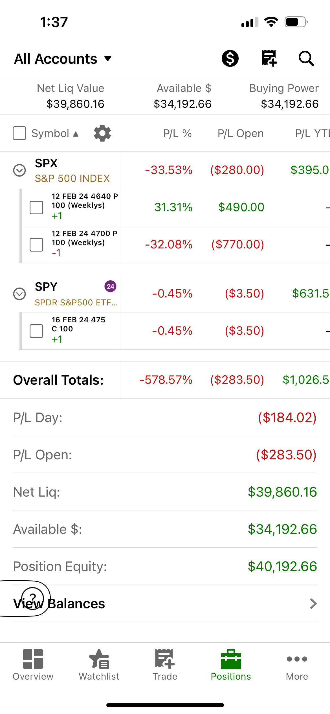Tick the SPY 475 C call checkbox
330x714 pixels.
(36, 331)
